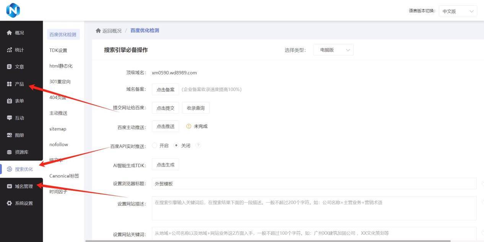
Task: Click the 资源库 database icon
Action: coord(10,152)
